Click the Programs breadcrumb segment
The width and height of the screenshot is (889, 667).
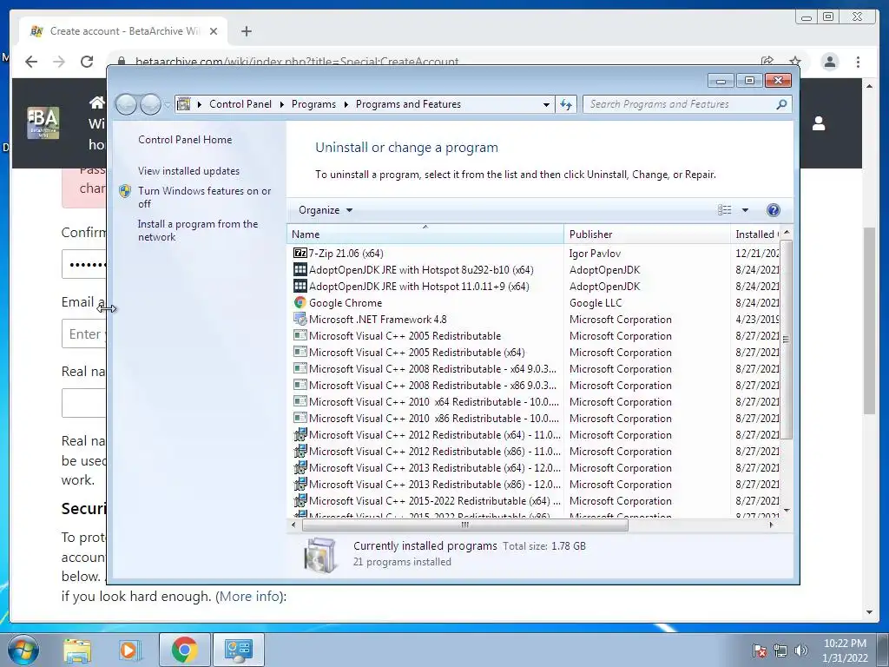(x=313, y=104)
